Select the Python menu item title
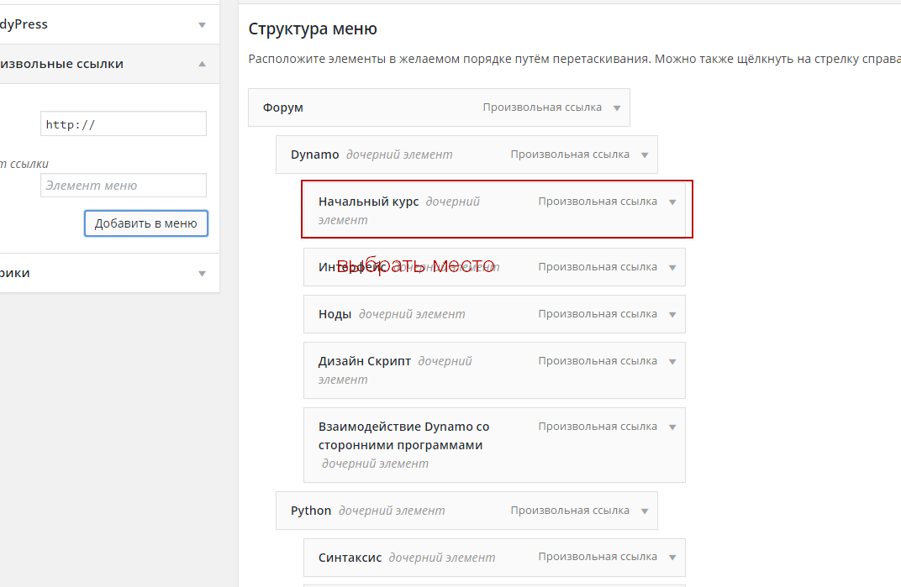The width and height of the screenshot is (901, 587). (311, 511)
